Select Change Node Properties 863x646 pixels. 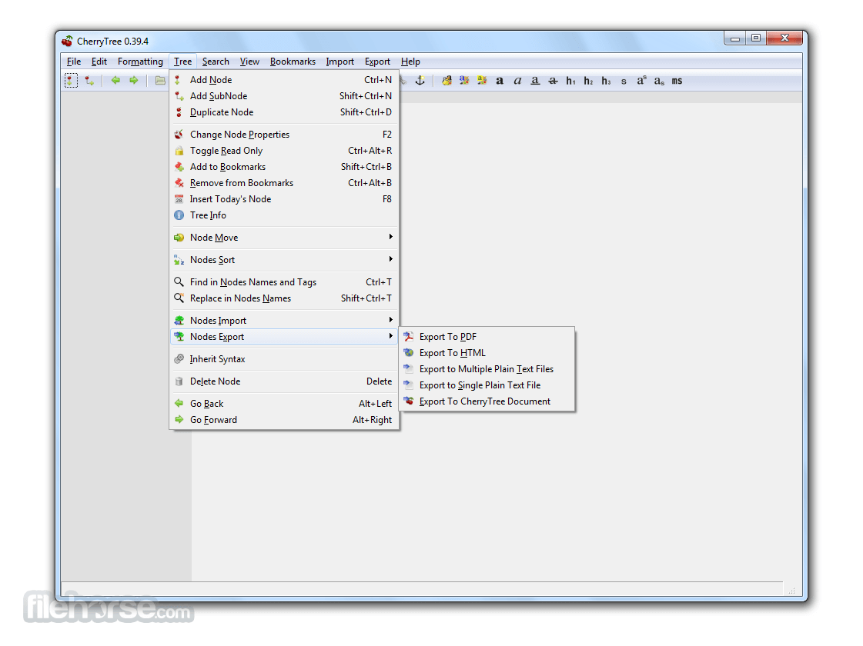click(284, 134)
